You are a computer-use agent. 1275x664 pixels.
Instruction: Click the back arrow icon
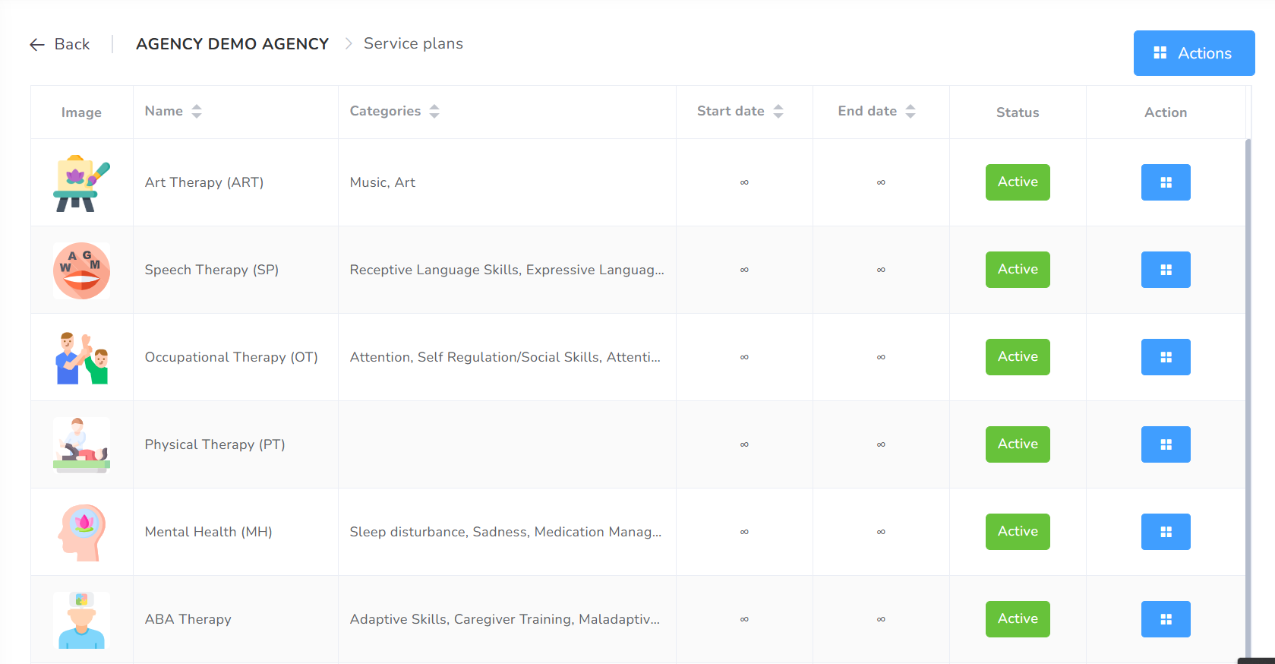[37, 45]
